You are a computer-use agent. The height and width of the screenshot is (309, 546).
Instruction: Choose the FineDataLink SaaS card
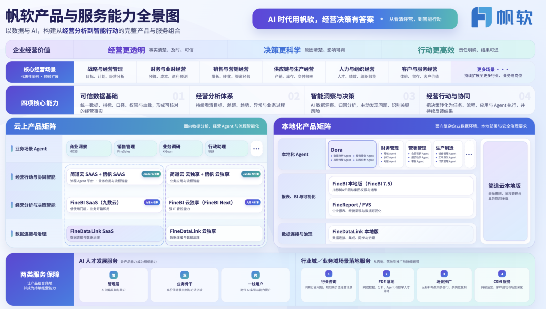(x=114, y=234)
